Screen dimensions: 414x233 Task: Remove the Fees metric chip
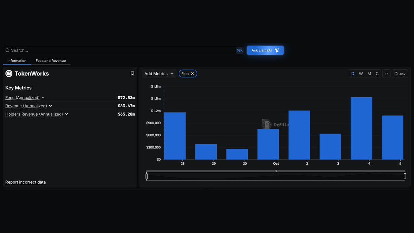click(193, 74)
